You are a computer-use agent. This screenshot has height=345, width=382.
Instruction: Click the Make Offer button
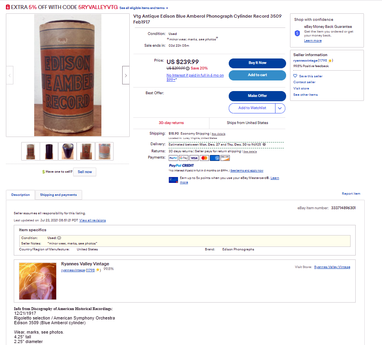pos(257,96)
